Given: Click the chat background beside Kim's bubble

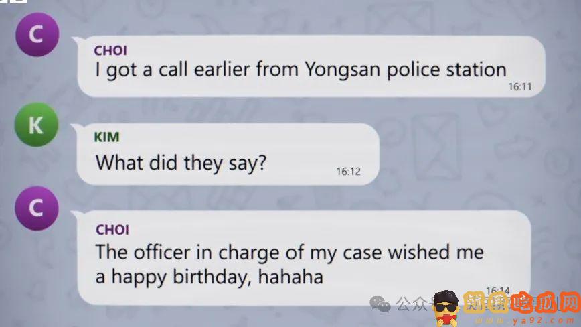Looking at the screenshot, I should coord(463,154).
